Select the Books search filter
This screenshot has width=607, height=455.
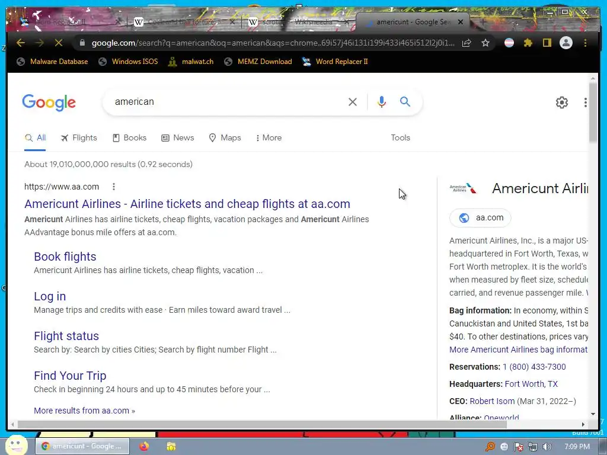(x=129, y=137)
